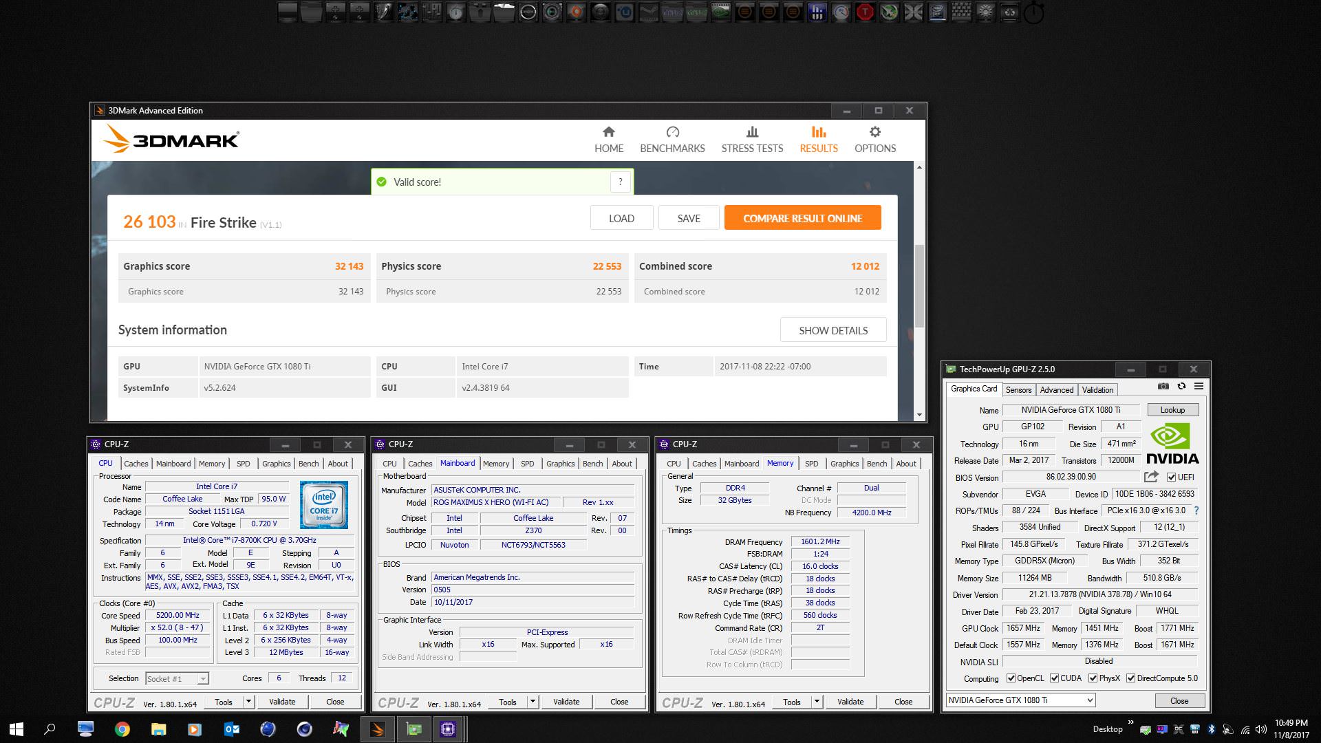
Task: Click the GPU-Z taskbar icon
Action: pyautogui.click(x=414, y=729)
